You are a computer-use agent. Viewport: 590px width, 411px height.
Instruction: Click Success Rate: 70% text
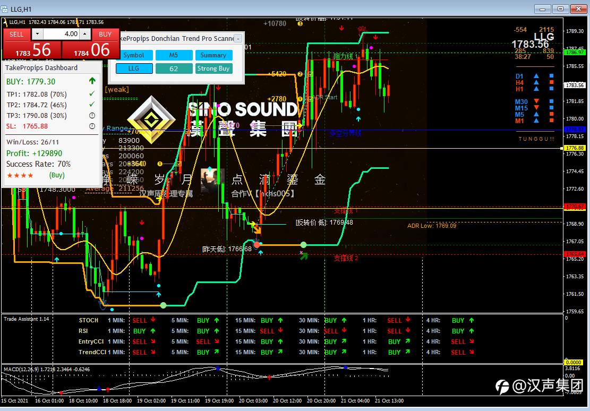38,164
